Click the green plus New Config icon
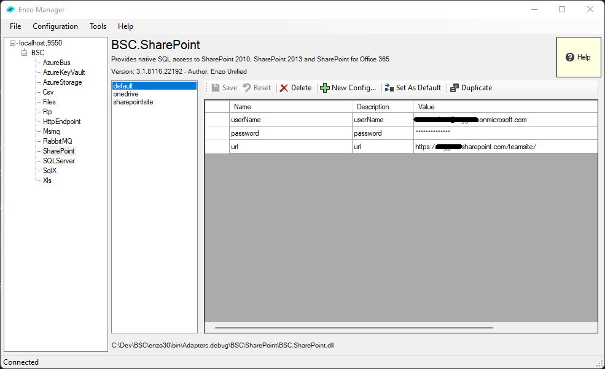Image resolution: width=605 pixels, height=369 pixels. point(325,88)
